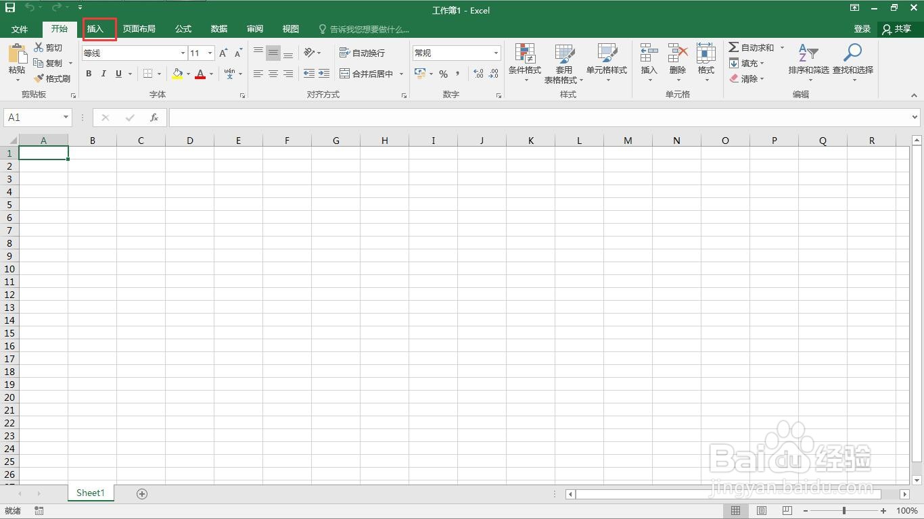The height and width of the screenshot is (519, 924).
Task: Switch to Normal view in status bar
Action: [735, 511]
